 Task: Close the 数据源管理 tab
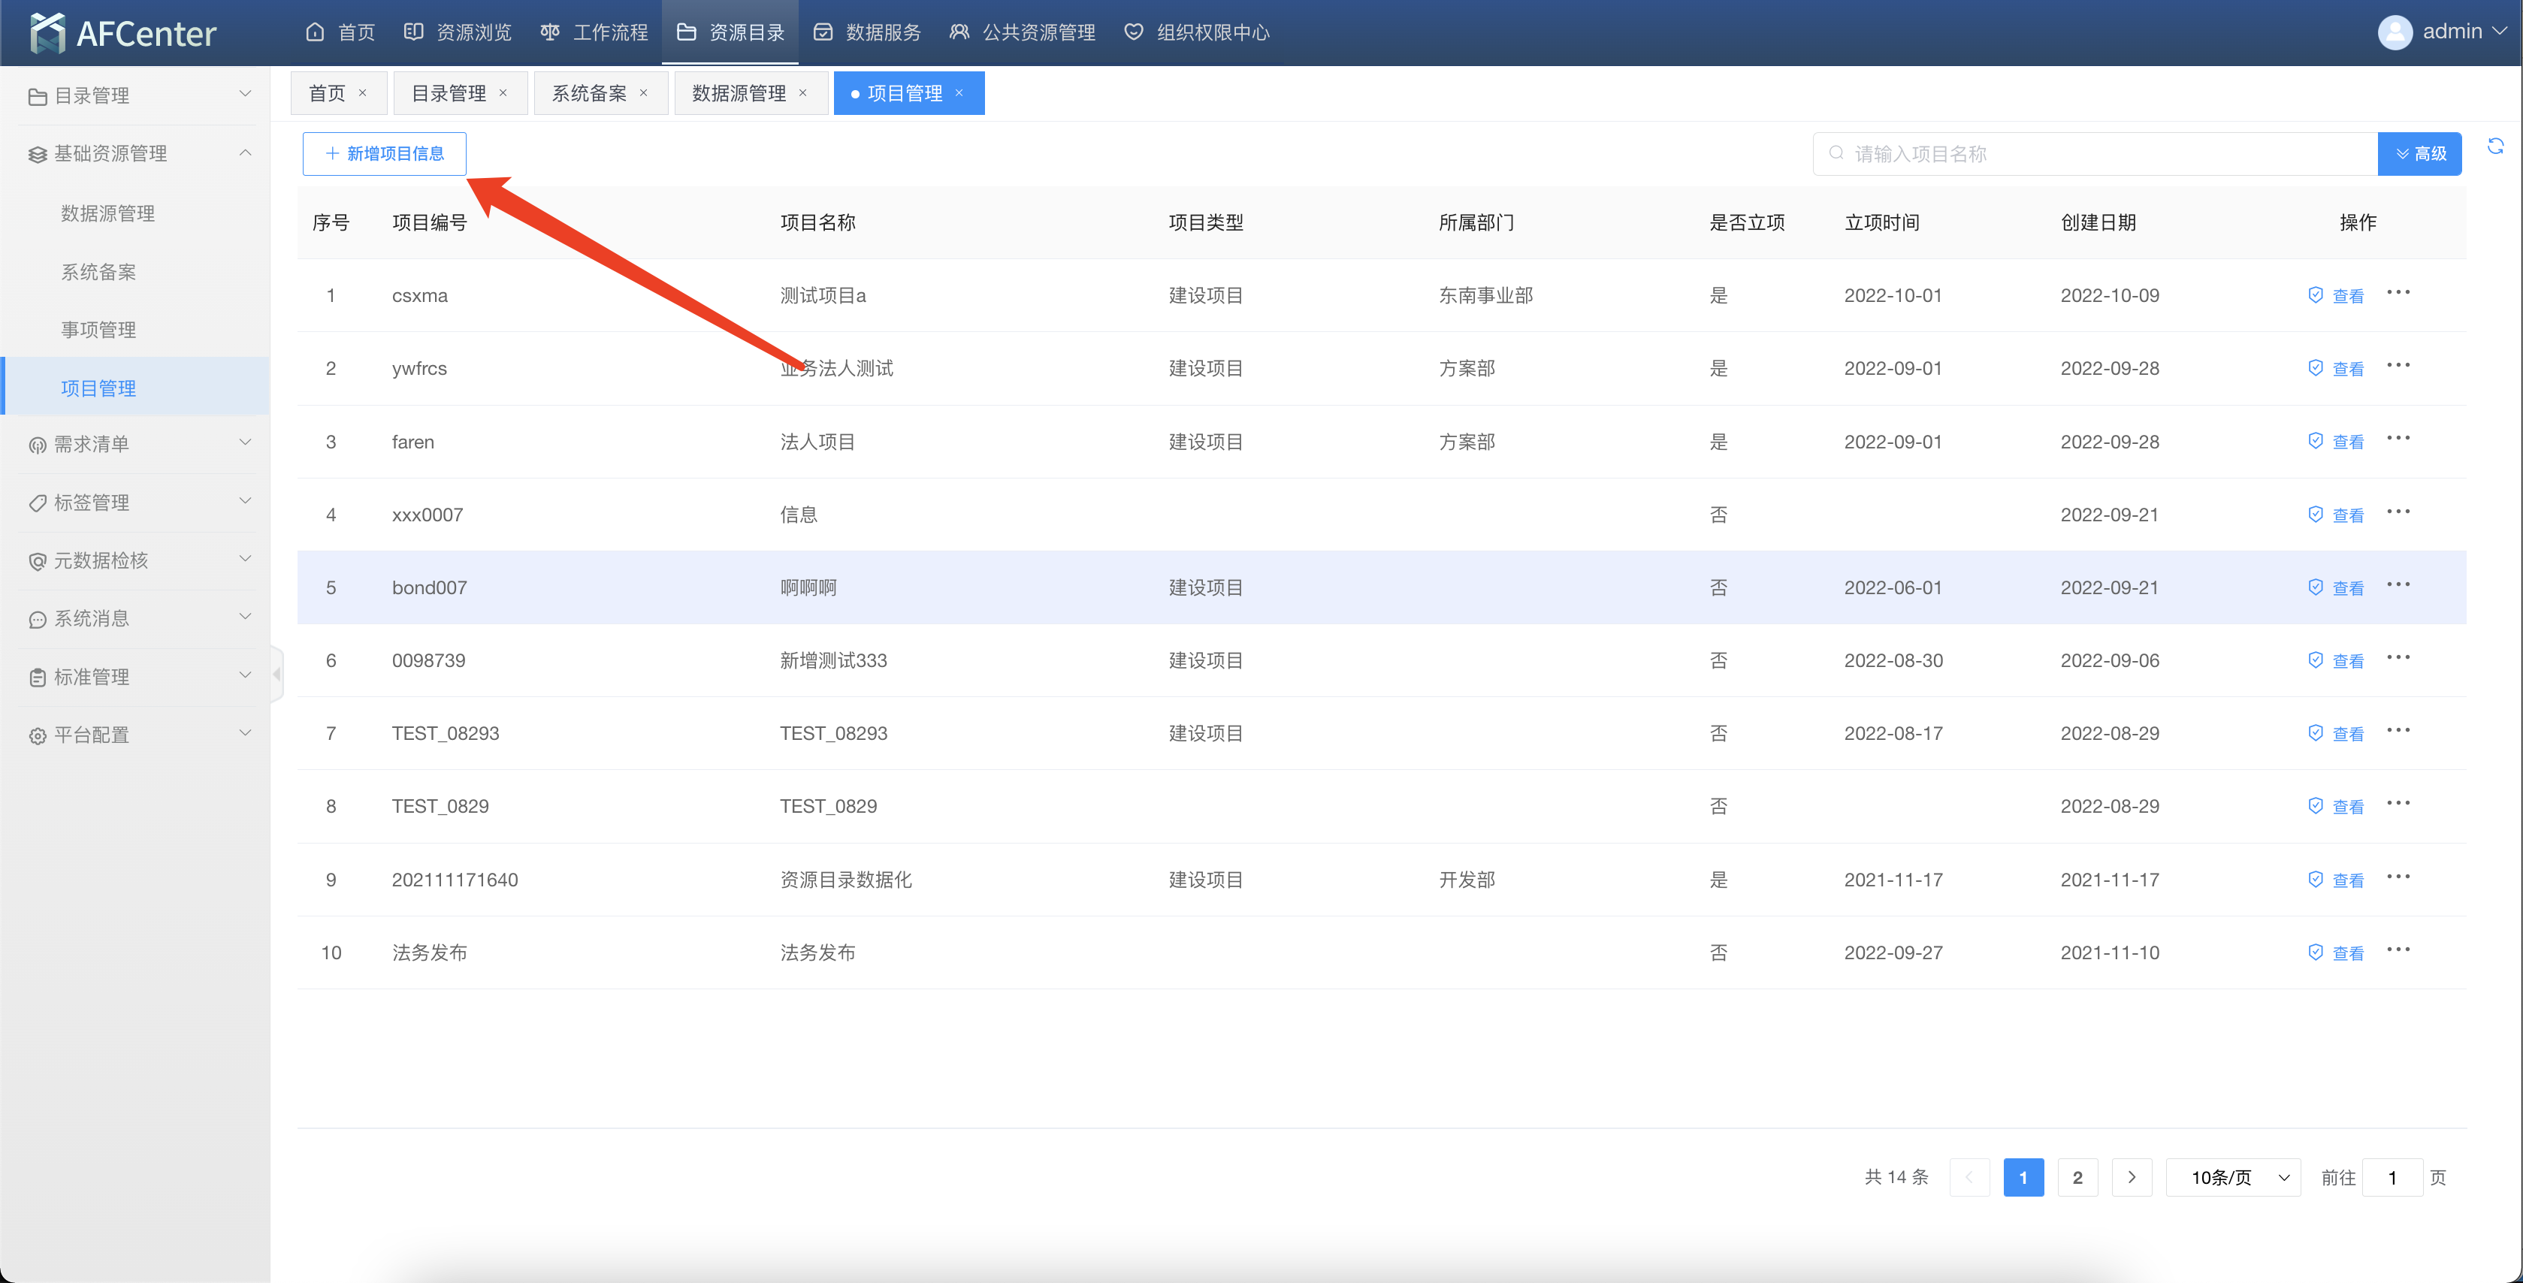(x=803, y=93)
